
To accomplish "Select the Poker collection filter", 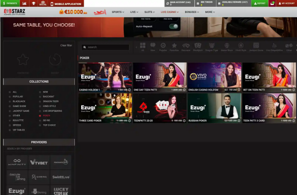I will 45,115.
